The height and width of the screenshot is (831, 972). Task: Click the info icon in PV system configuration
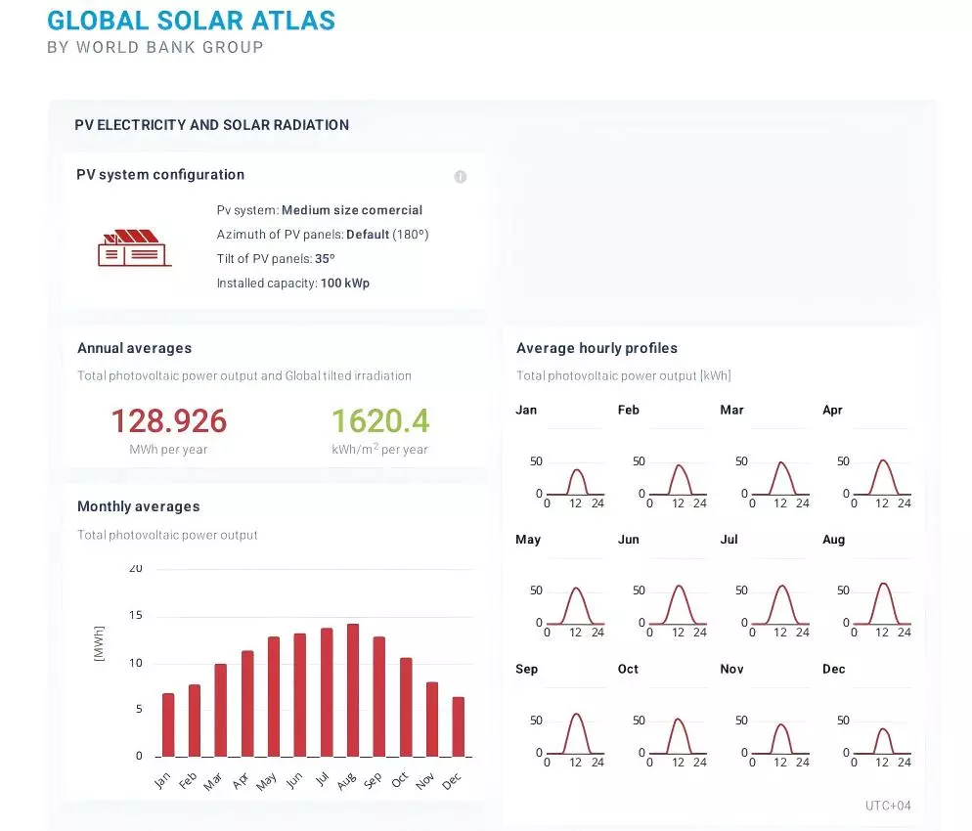click(460, 177)
